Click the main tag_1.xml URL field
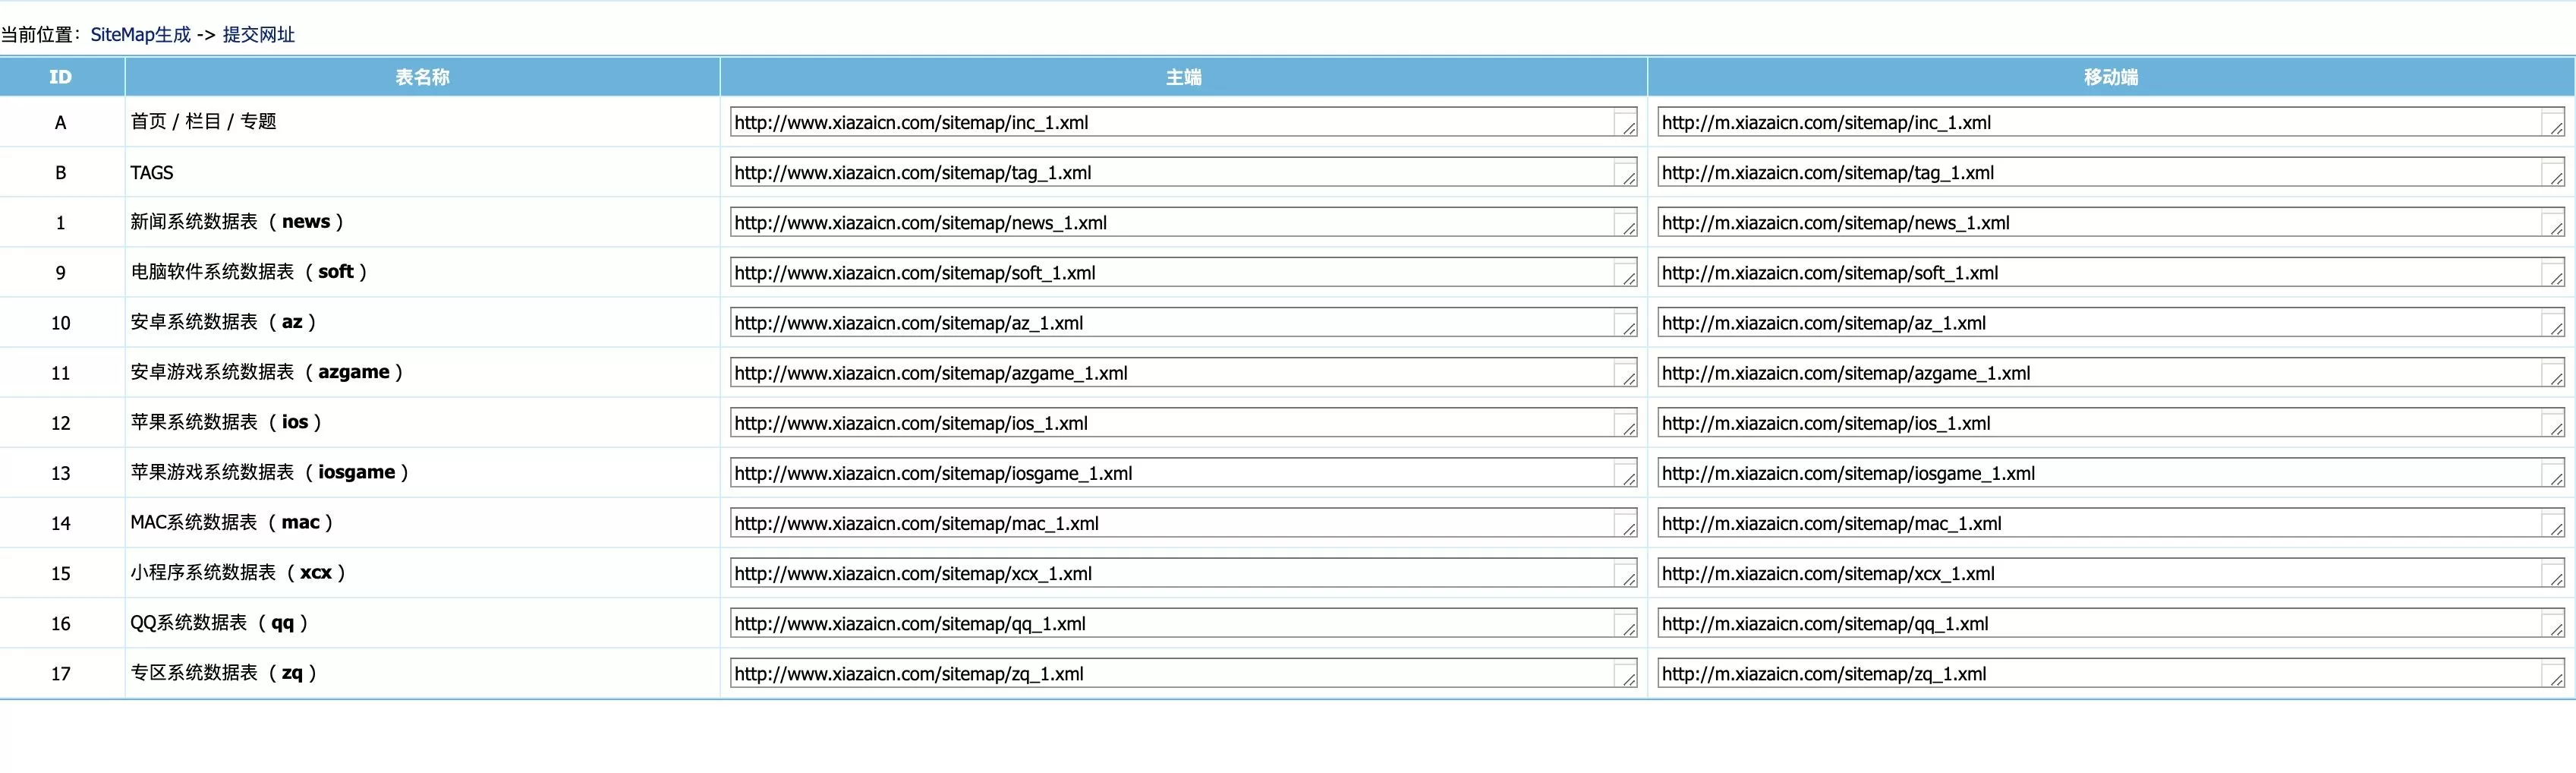This screenshot has height=773, width=2576. coord(1183,172)
